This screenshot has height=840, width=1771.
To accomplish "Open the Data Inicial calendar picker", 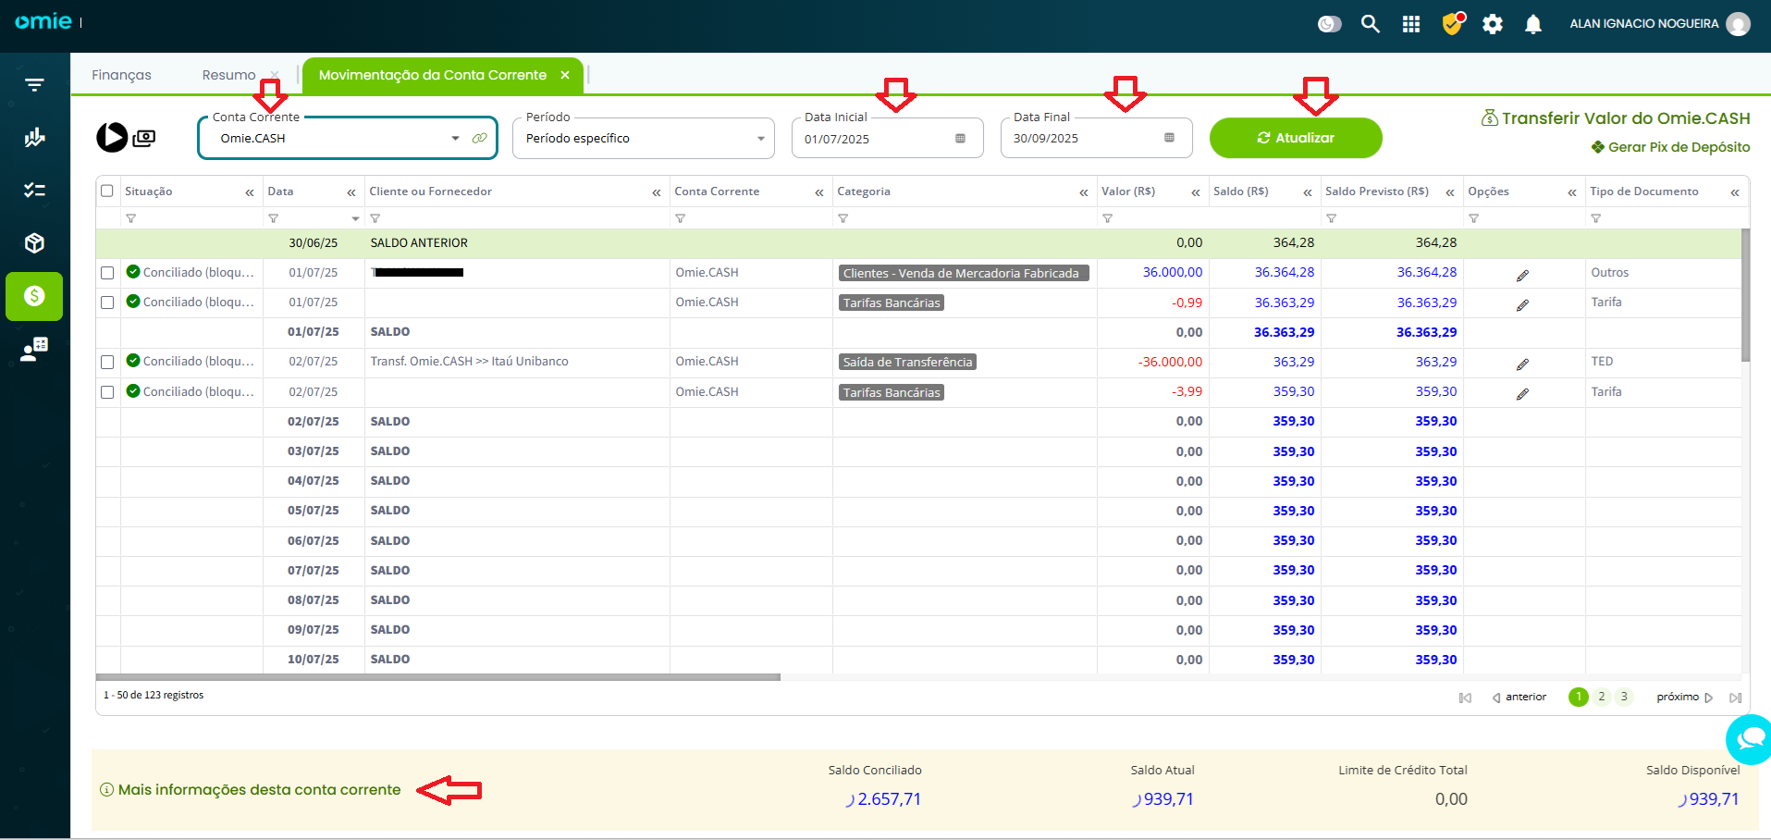I will 960,139.
